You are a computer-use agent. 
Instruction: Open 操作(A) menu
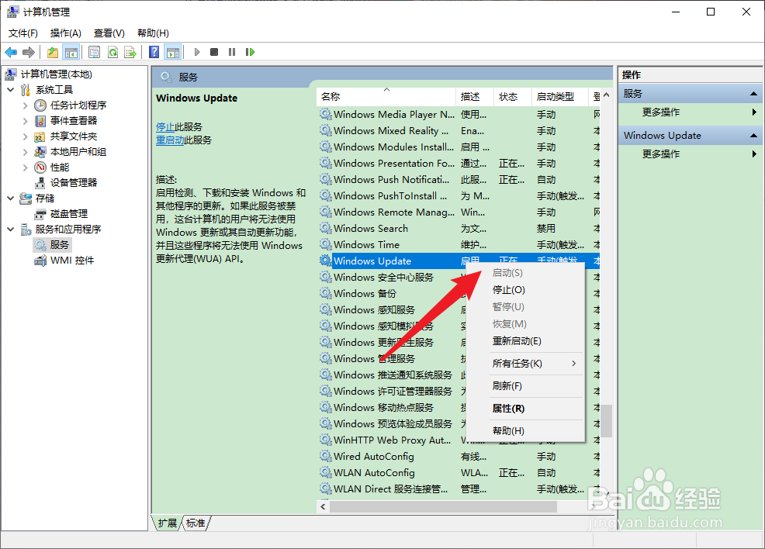pyautogui.click(x=65, y=33)
